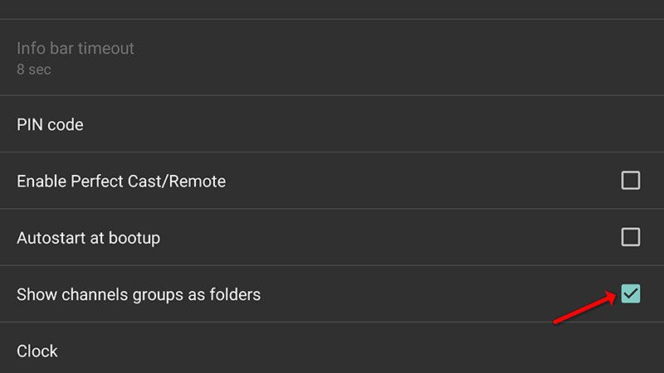Click the empty box beside Perfect Cast/Remote
The height and width of the screenshot is (373, 664).
(x=631, y=181)
